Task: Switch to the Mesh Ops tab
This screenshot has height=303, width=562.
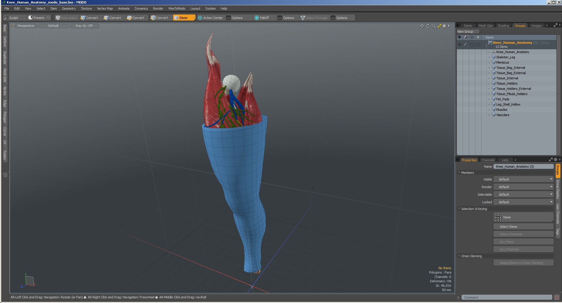Action: pyautogui.click(x=485, y=26)
